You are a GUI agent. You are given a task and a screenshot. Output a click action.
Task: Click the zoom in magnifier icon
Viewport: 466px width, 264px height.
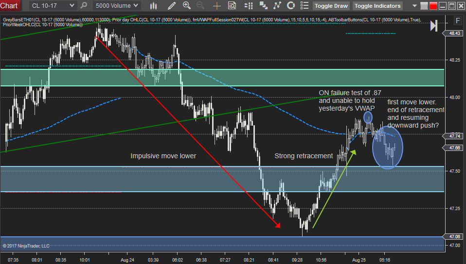tap(187, 6)
